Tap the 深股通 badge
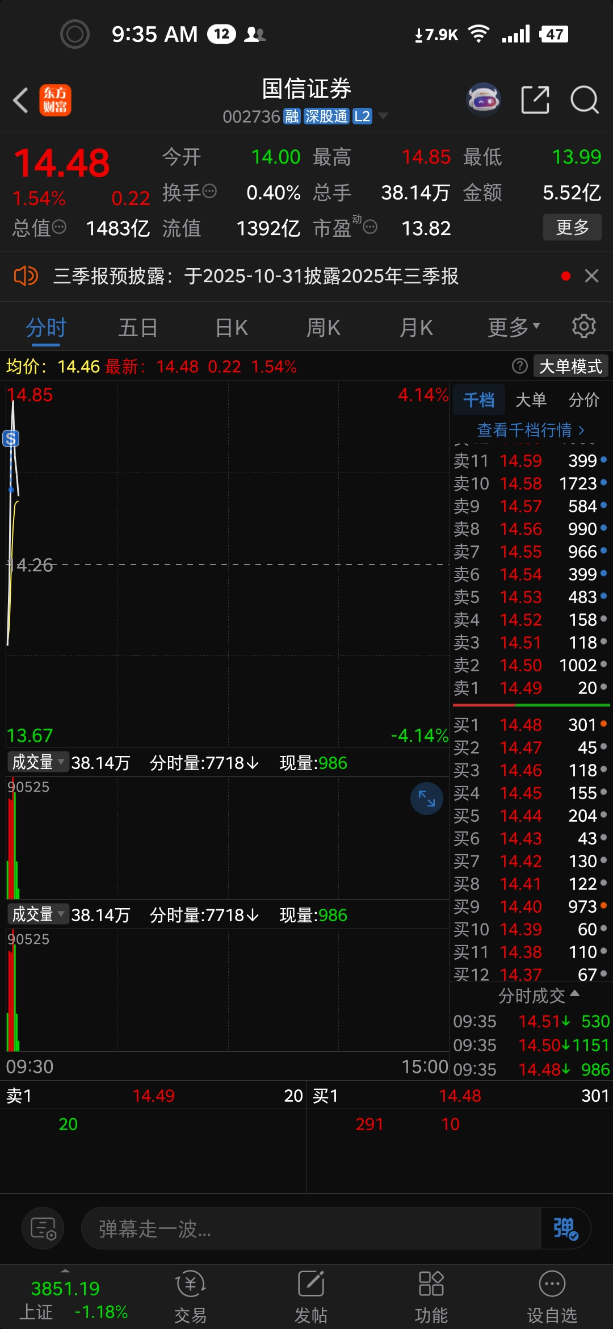The image size is (613, 1329). click(x=326, y=116)
